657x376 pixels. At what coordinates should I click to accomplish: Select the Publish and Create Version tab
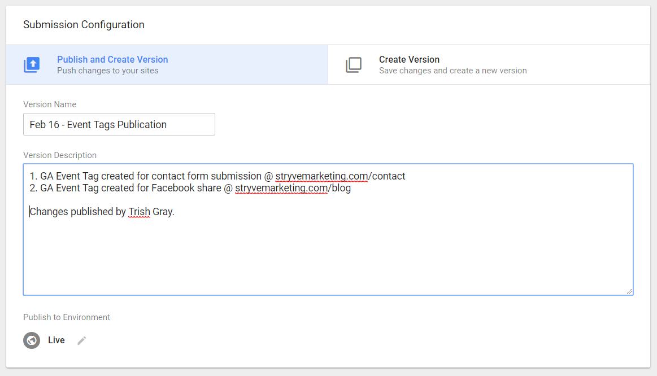(167, 65)
